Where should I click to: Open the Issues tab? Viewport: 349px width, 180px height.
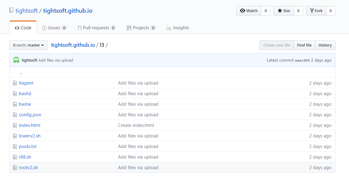coord(54,28)
